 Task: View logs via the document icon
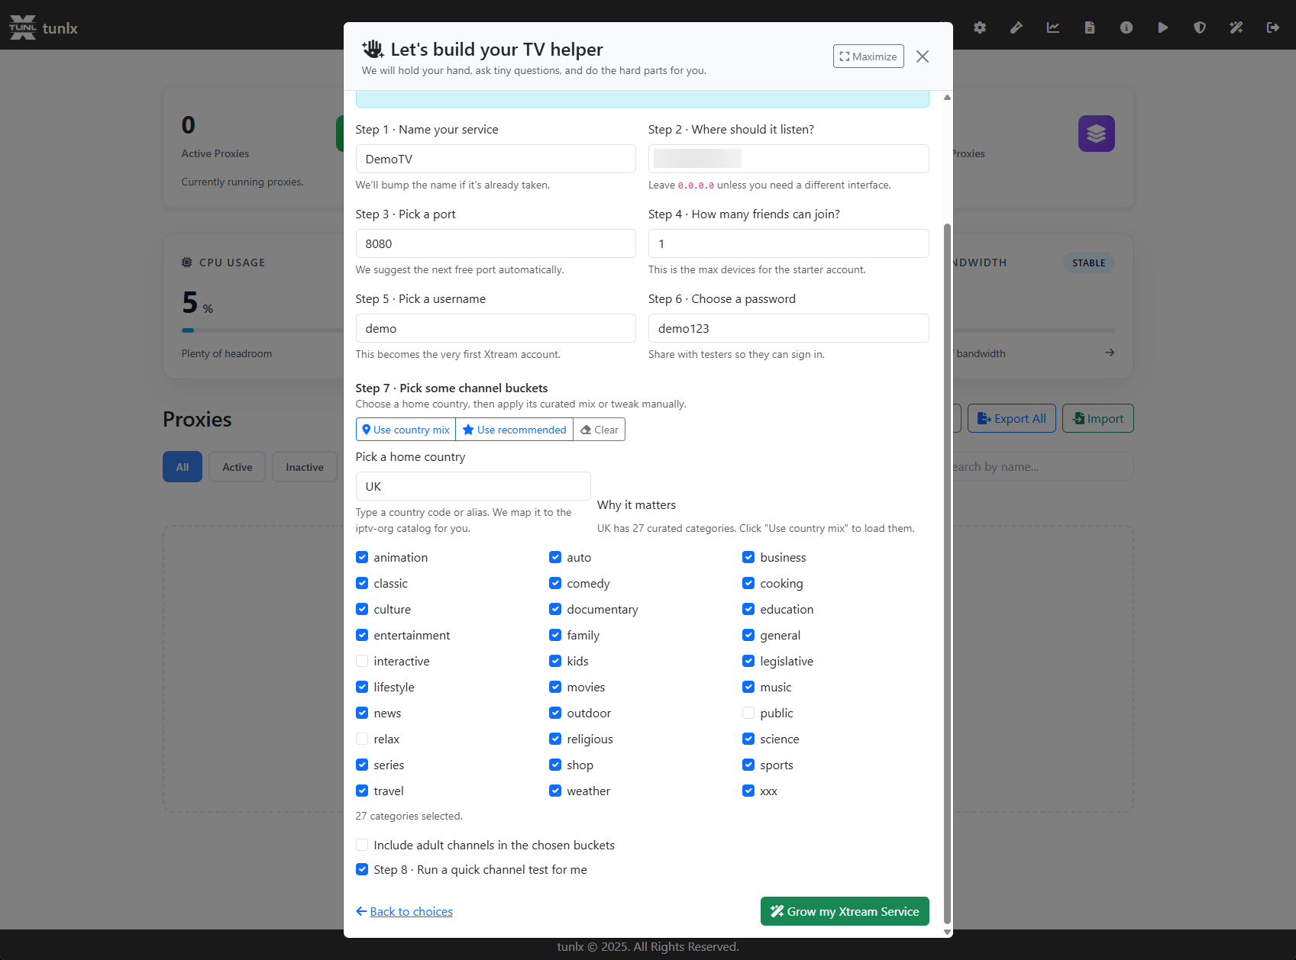(1089, 27)
